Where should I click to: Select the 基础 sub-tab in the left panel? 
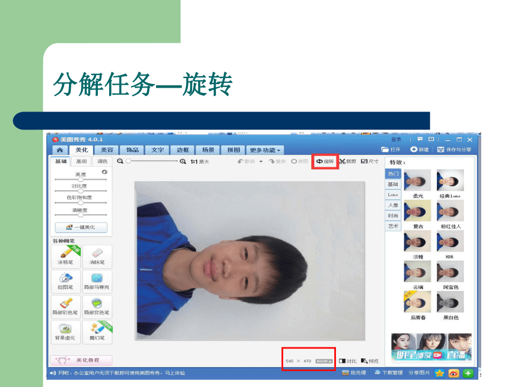(x=61, y=161)
